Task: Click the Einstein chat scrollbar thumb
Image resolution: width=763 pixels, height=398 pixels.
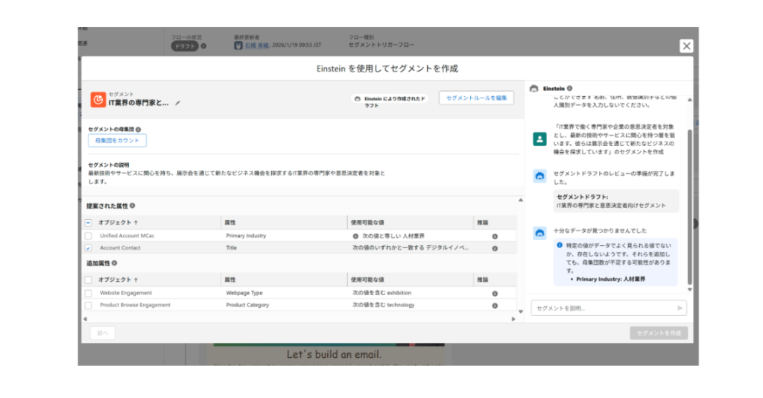Action: pos(689,206)
